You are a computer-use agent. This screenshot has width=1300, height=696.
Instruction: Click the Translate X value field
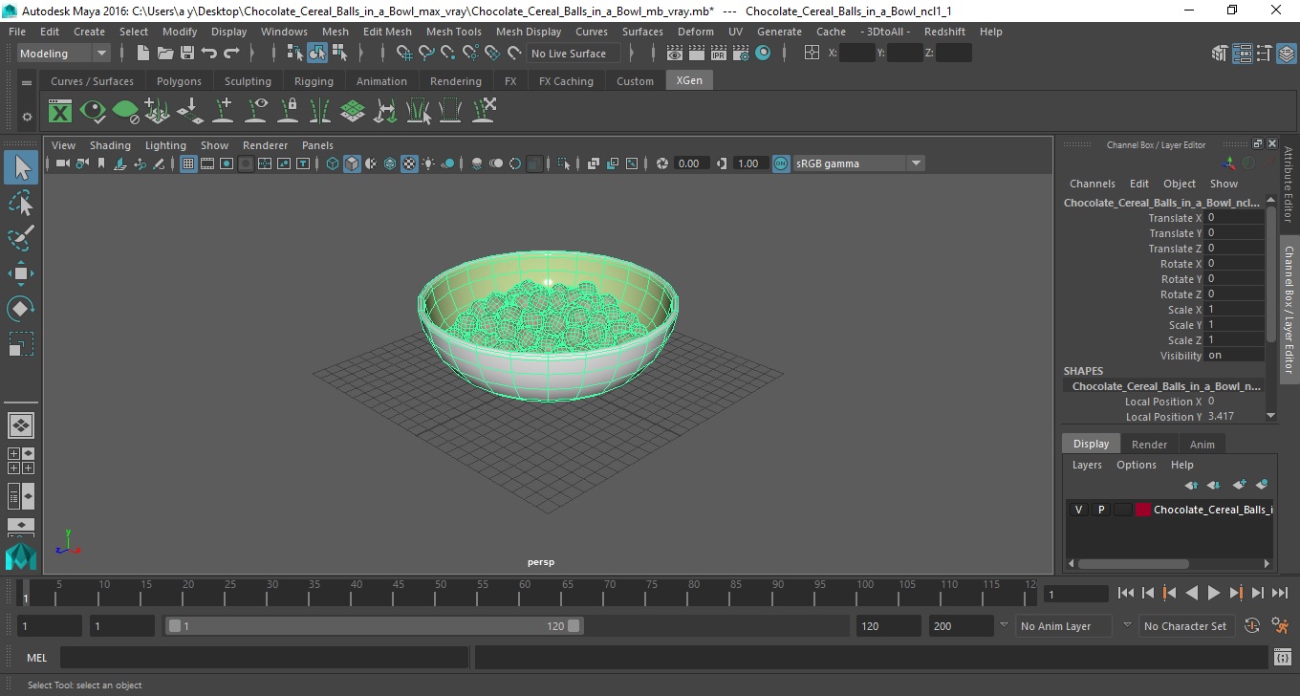pos(1234,218)
